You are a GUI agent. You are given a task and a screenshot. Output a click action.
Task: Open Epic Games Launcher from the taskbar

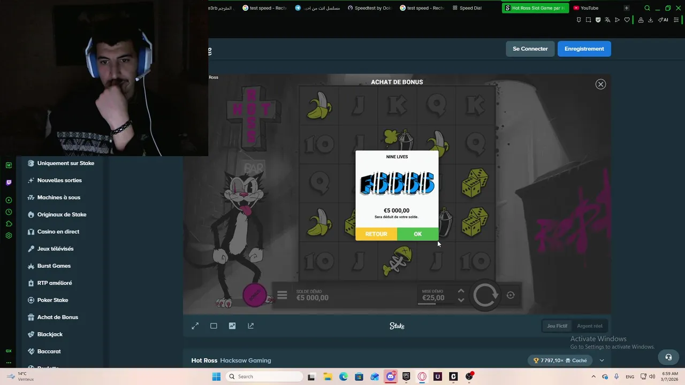tap(406, 376)
